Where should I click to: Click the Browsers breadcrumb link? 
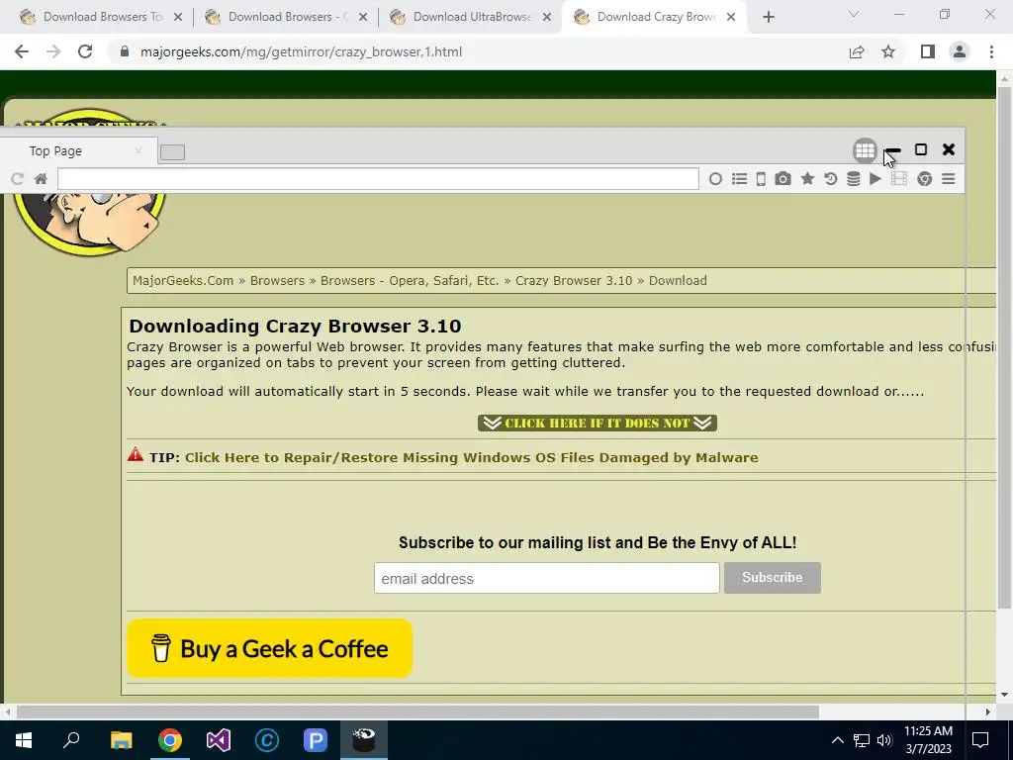tap(277, 280)
